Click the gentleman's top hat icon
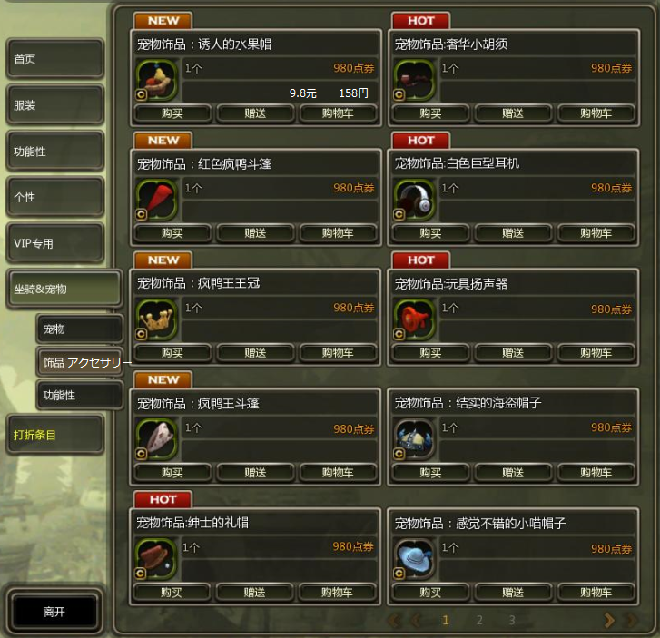 (156, 559)
